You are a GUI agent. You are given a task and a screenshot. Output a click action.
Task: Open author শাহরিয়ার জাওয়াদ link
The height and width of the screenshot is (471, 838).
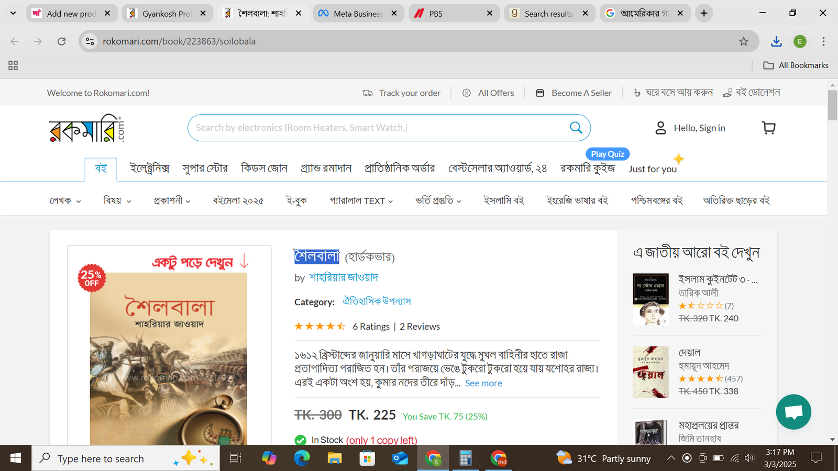344,277
